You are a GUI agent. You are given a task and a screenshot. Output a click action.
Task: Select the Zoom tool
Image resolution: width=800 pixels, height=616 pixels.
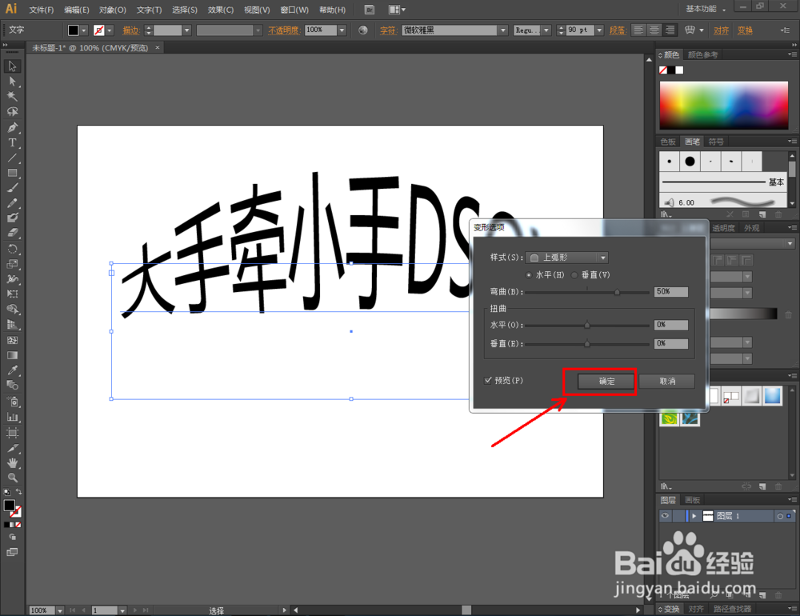coord(12,478)
